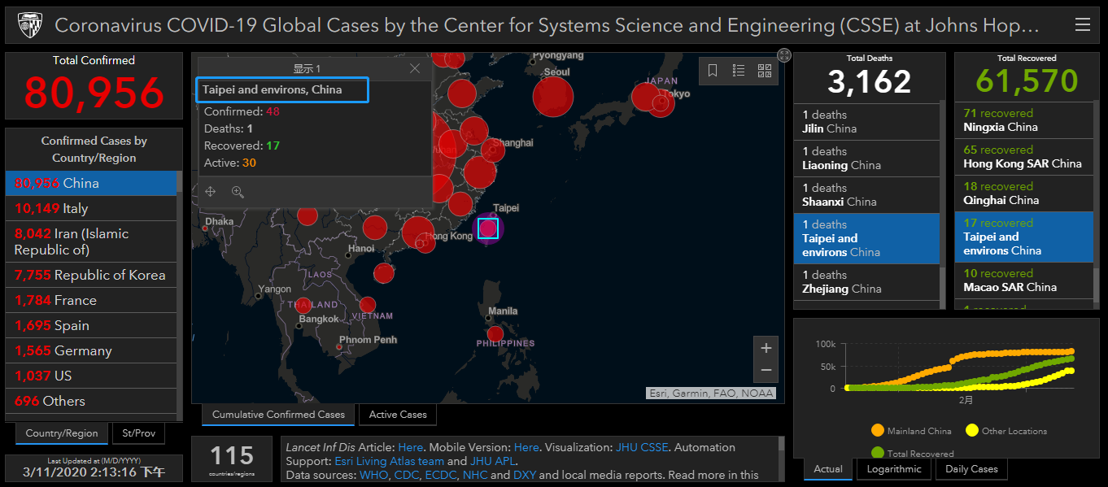Open Esri Living Atlas team link

click(x=390, y=461)
